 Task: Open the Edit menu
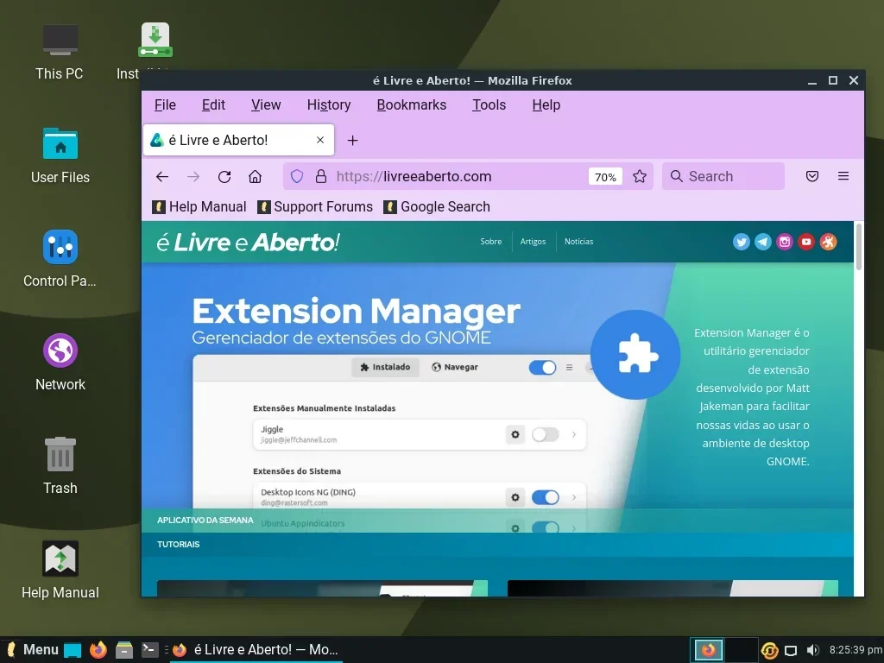point(214,104)
